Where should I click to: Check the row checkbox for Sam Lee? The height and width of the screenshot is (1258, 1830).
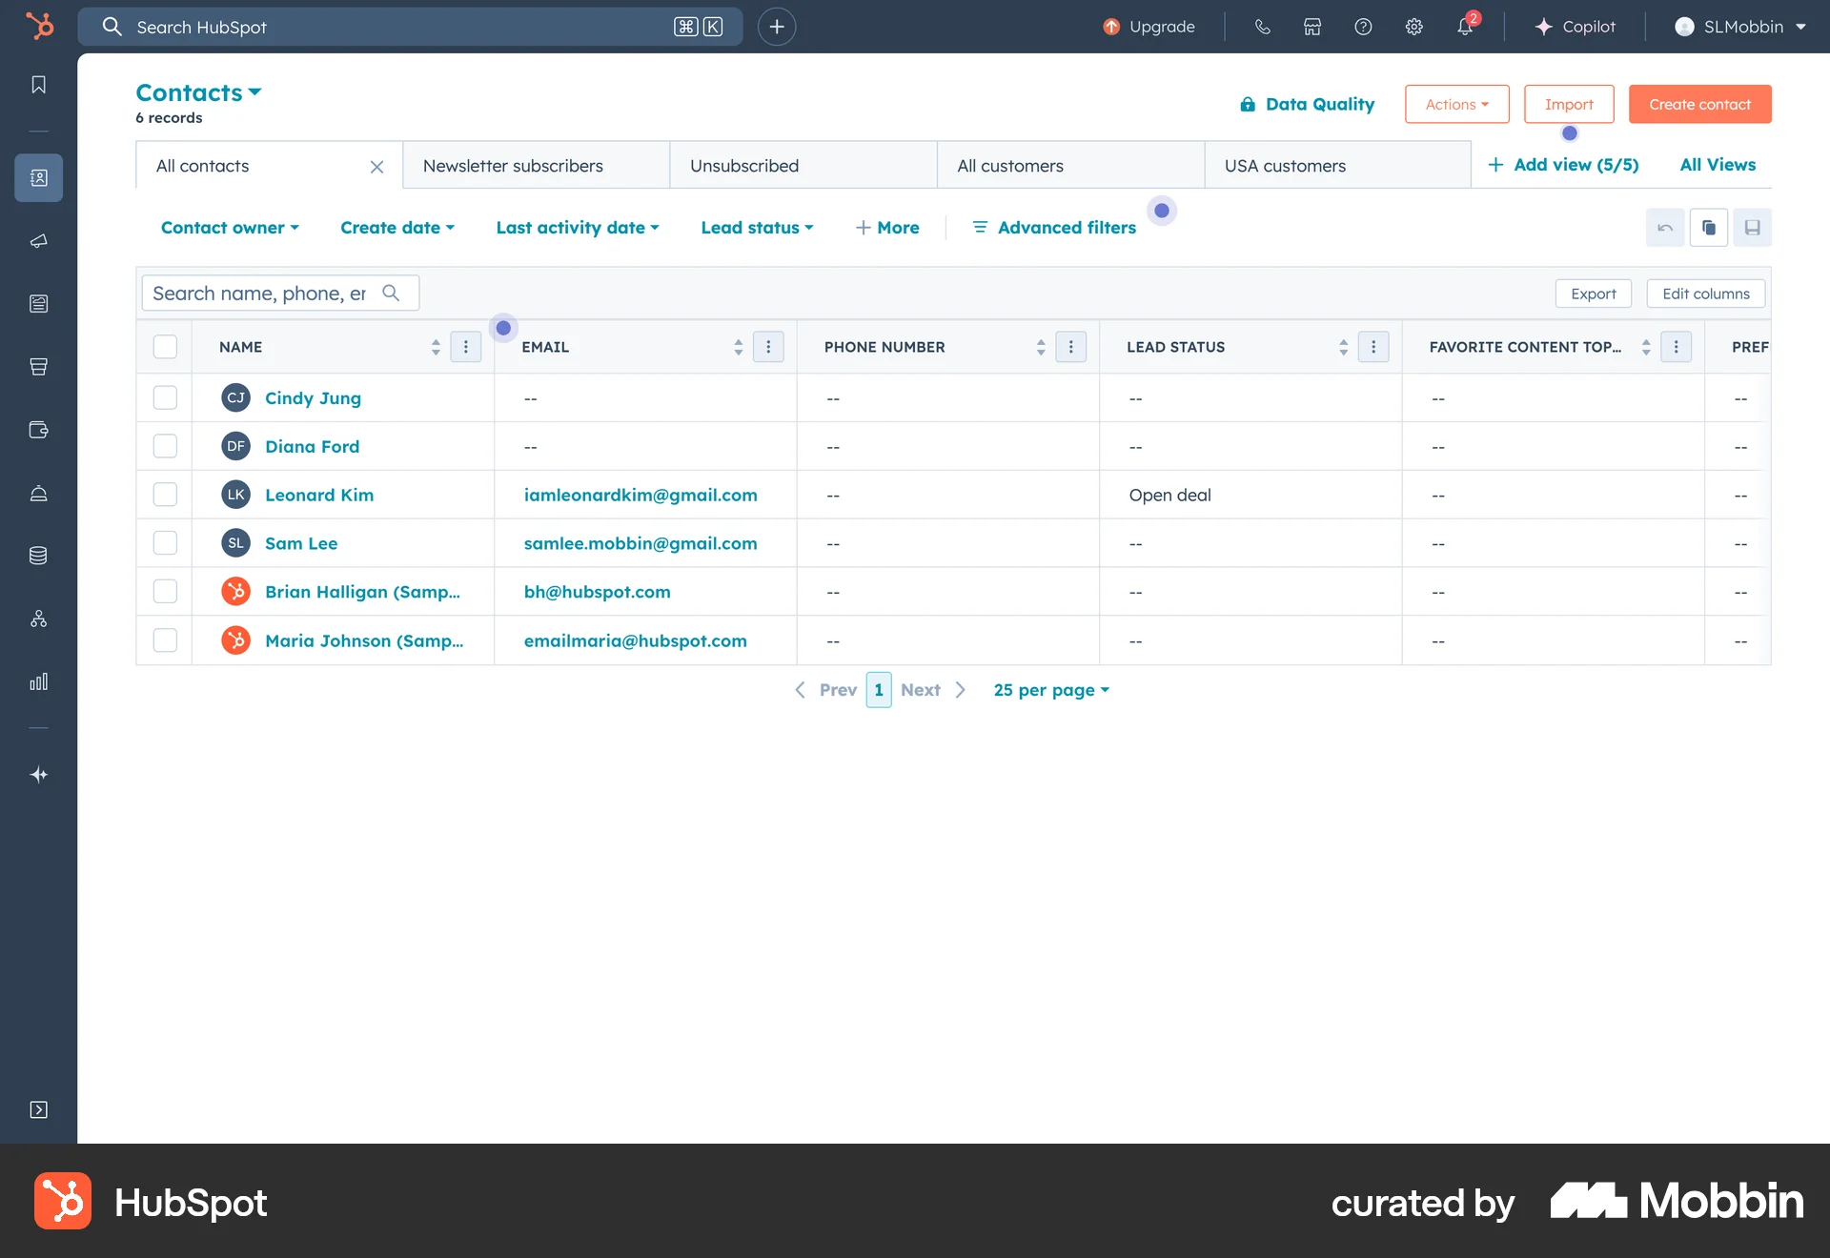164,543
